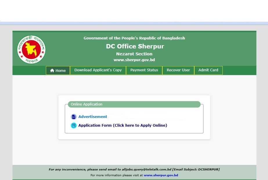This screenshot has height=180, width=268.
Task: Click the Nezarot Section heading
Action: tap(134, 54)
